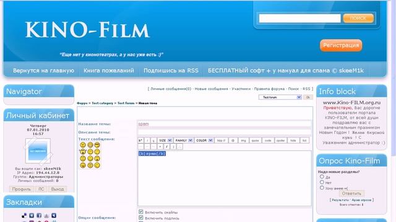396x222 pixels.
Task: Open Книга пожеланий menu item
Action: [109, 70]
